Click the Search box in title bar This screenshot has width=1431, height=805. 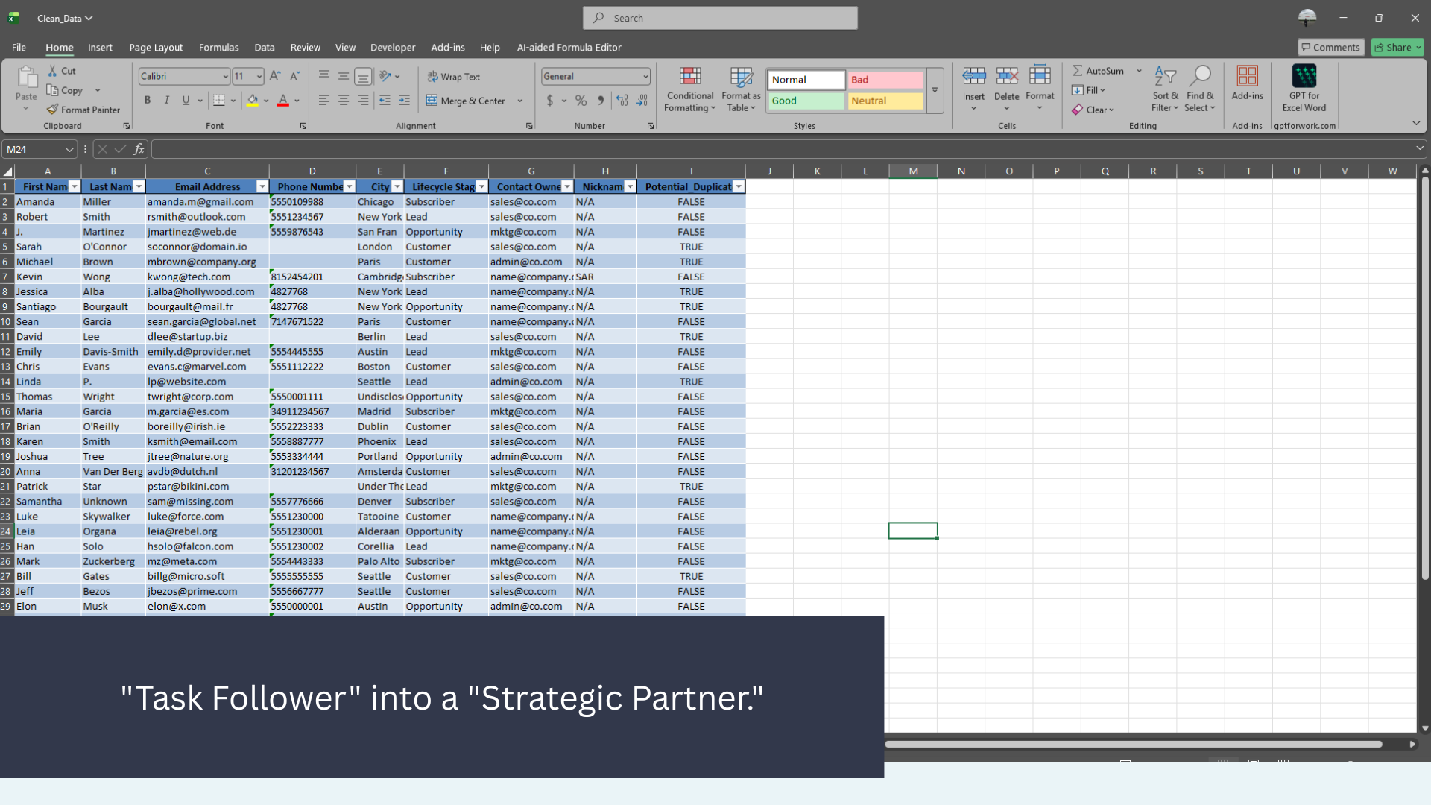[x=720, y=18]
